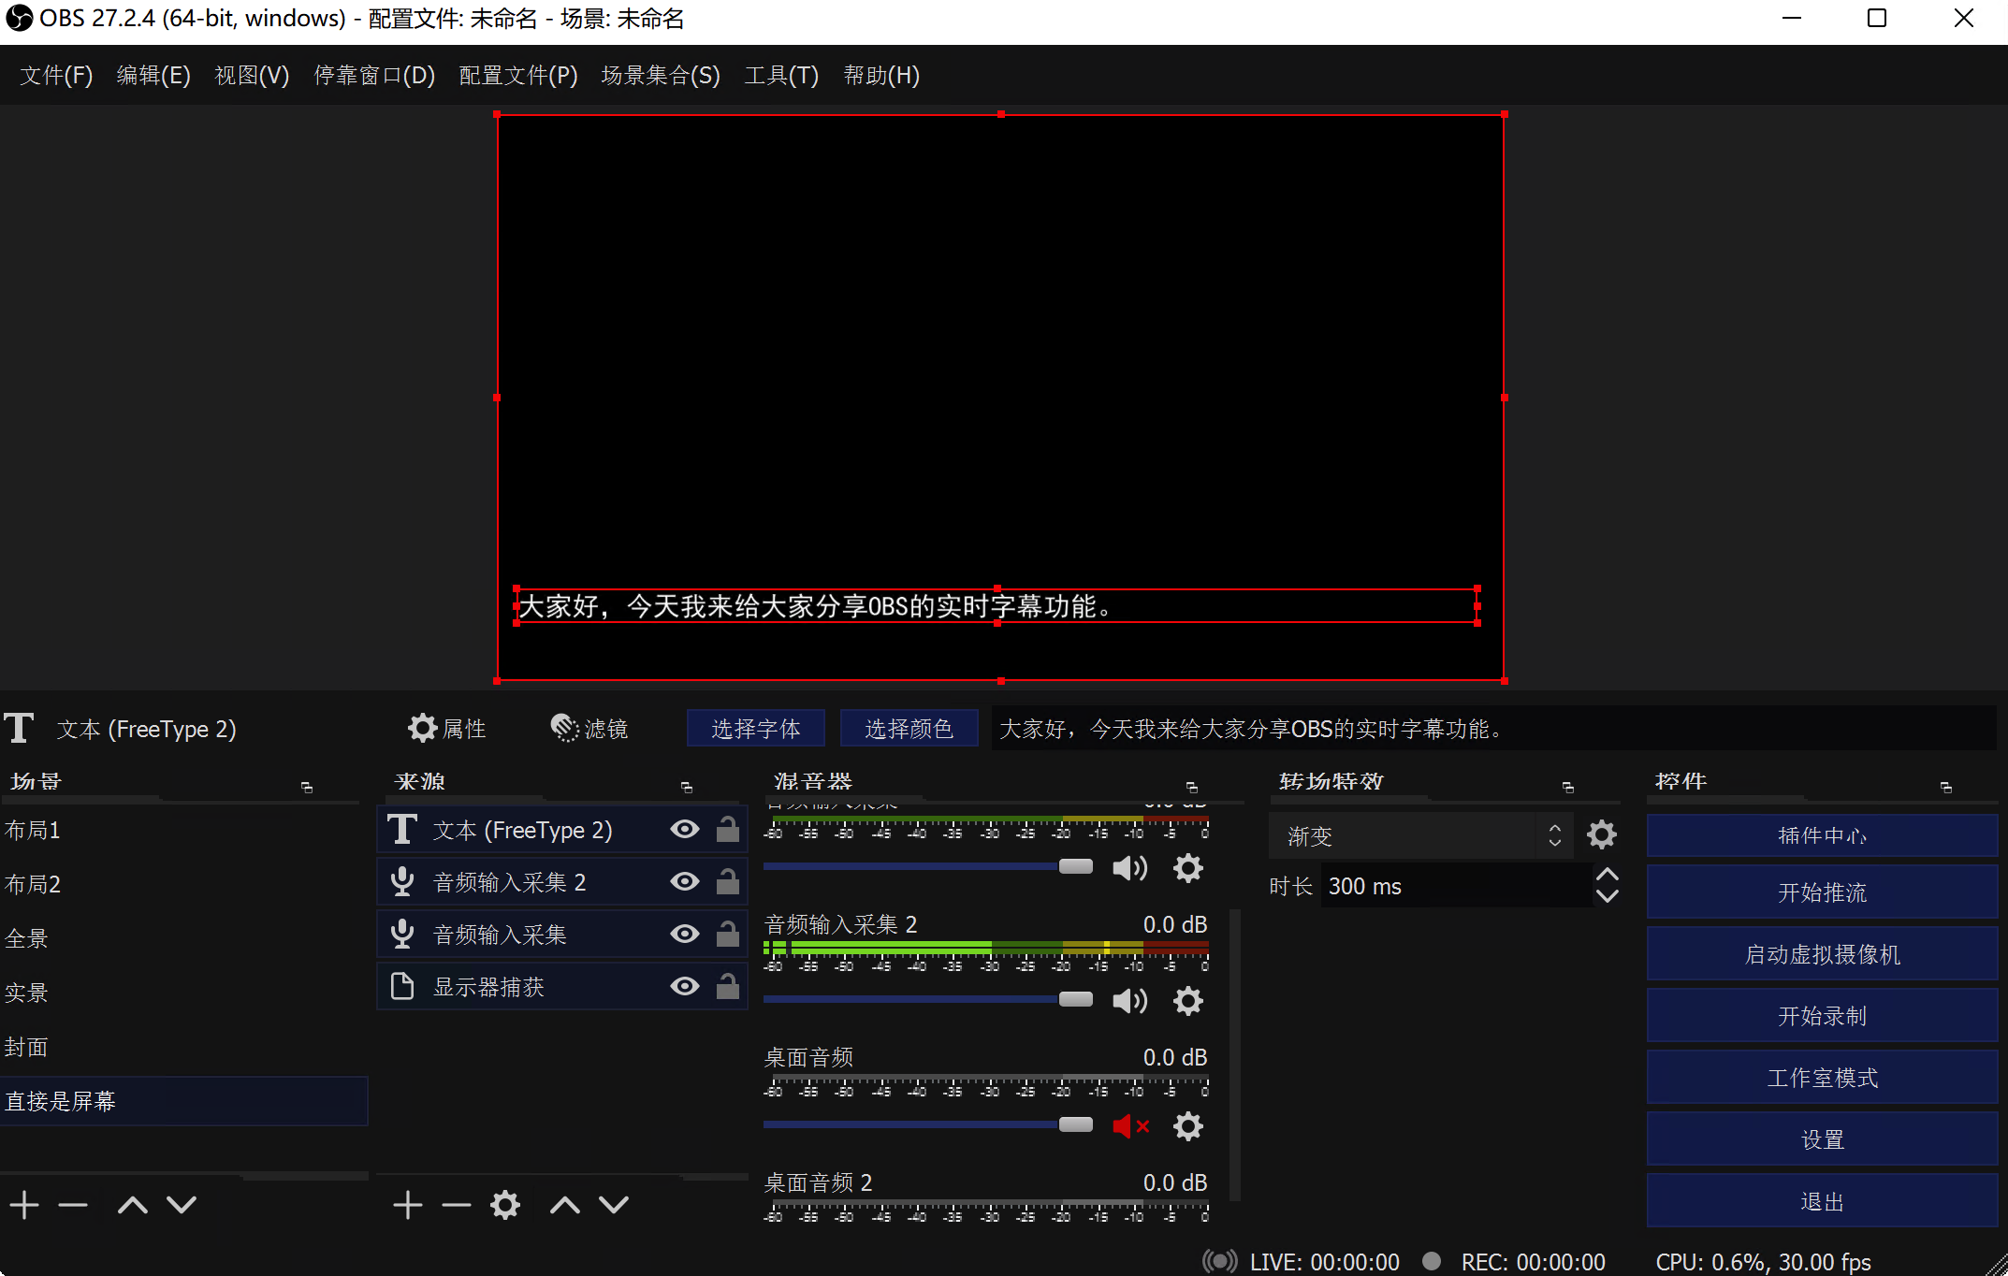This screenshot has width=2008, height=1276.
Task: Increase transition duration with up arrow
Action: click(1607, 876)
